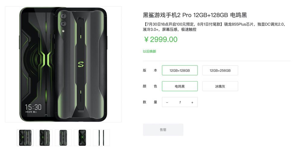The image size is (302, 165).
Task: Select the 12GB+128GB version option
Action: click(180, 70)
